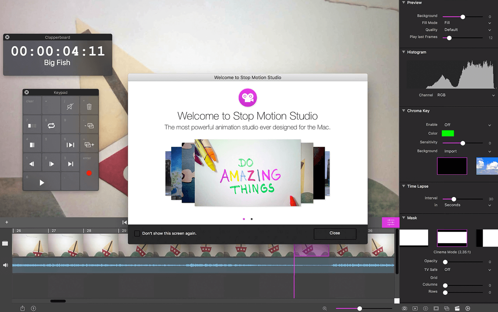Click the circular target icon in the bottom toolbar
This screenshot has height=312, width=498.
tap(425, 308)
